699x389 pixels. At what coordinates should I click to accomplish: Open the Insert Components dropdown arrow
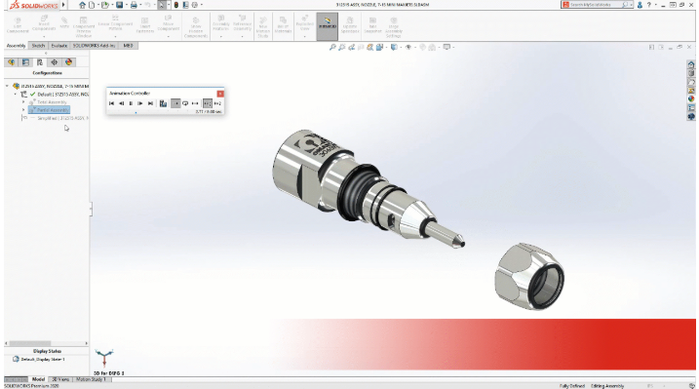pos(44,36)
